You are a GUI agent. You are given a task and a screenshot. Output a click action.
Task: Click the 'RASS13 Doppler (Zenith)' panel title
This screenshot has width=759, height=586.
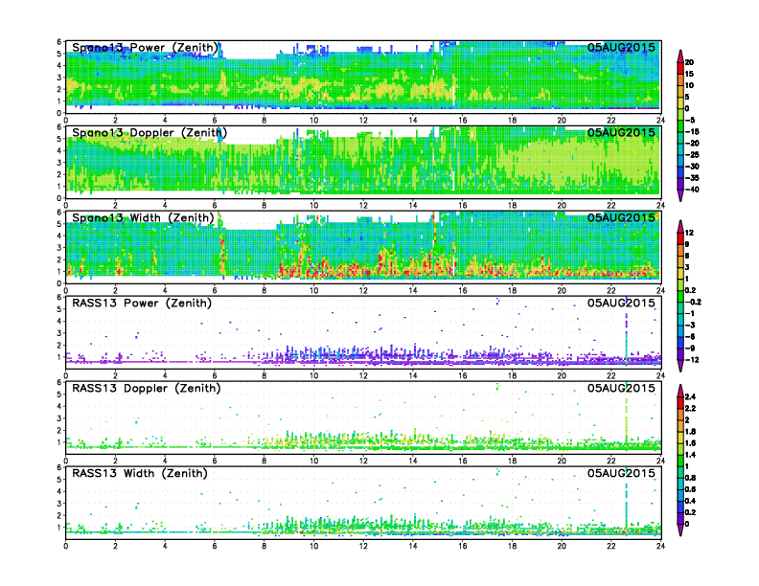(x=147, y=388)
